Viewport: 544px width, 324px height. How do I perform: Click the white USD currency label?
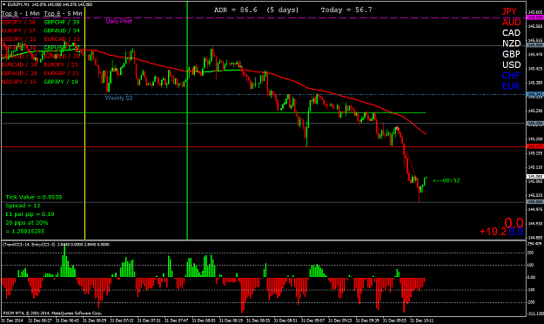pos(512,65)
